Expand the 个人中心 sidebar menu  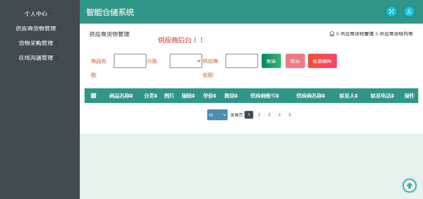(38, 14)
